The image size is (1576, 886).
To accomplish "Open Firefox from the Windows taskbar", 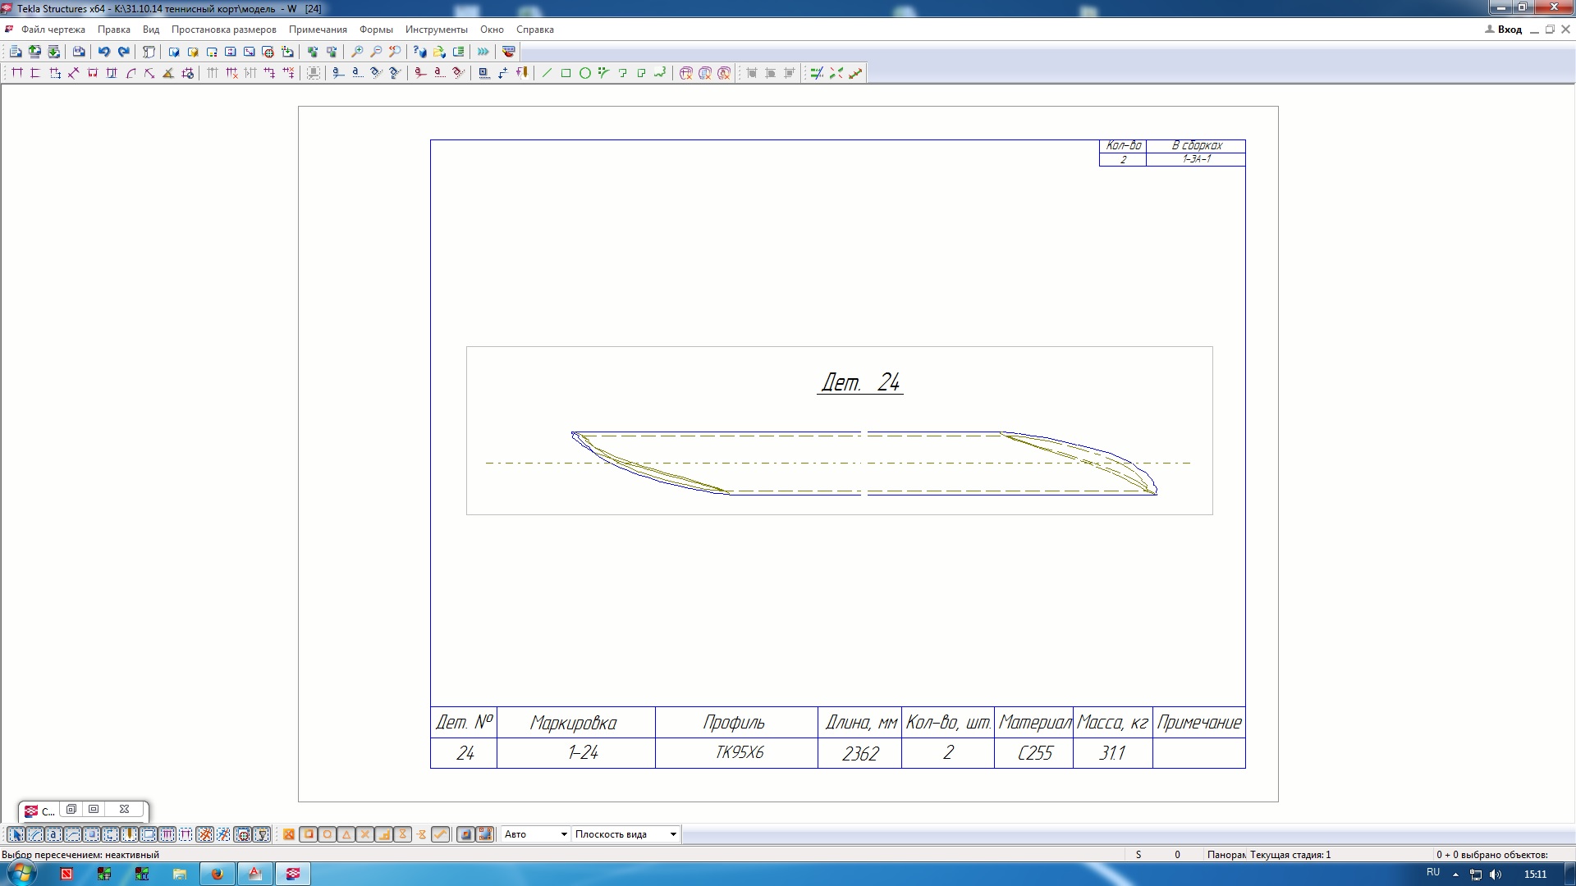I will (x=218, y=874).
